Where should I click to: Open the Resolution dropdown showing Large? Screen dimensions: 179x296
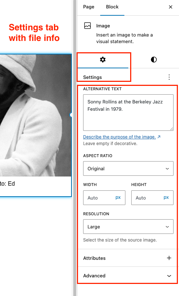pyautogui.click(x=128, y=227)
